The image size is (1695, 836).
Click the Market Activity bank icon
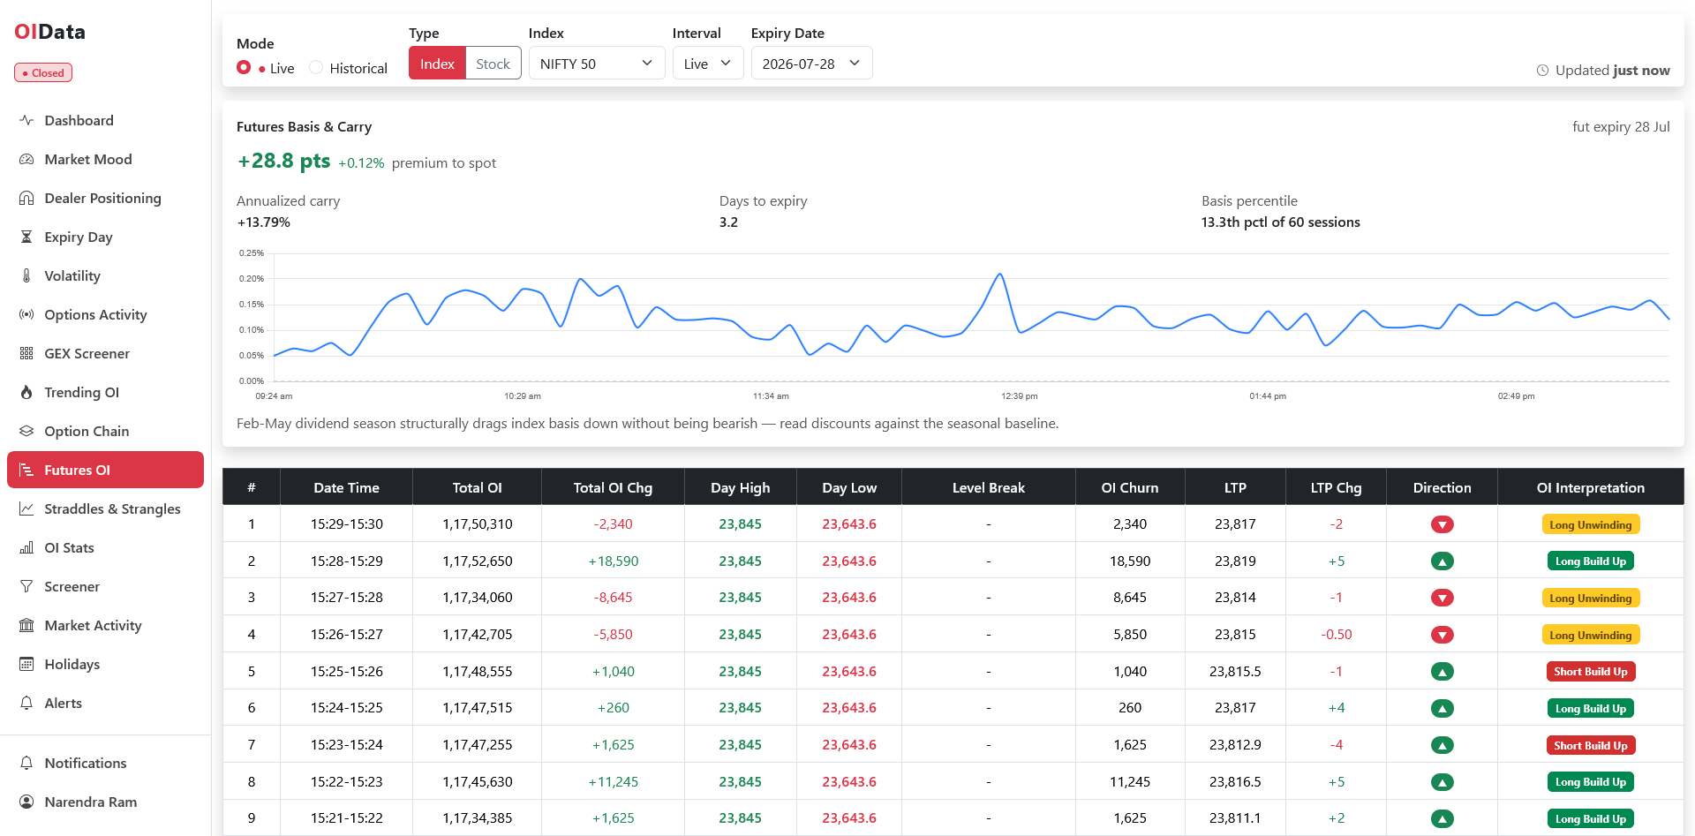pos(26,625)
